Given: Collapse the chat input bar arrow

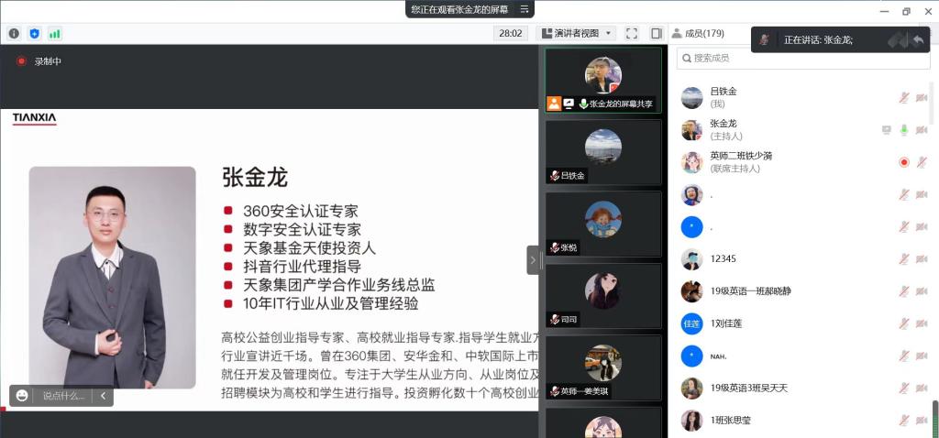Looking at the screenshot, I should pyautogui.click(x=103, y=396).
